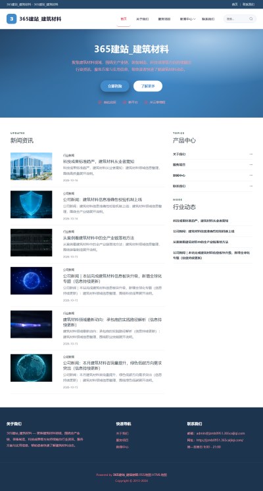Expand the 新闻中心 dropdown chevron in navbar
The image size is (263, 491).
(195, 19)
